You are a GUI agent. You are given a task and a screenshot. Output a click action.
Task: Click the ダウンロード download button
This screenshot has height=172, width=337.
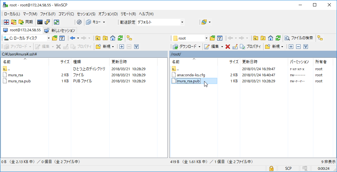pyautogui.click(x=185, y=46)
